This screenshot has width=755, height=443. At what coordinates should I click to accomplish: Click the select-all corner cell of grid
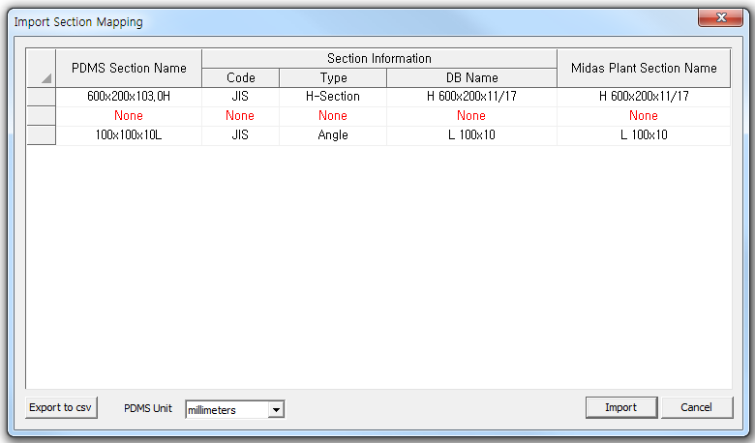point(41,68)
